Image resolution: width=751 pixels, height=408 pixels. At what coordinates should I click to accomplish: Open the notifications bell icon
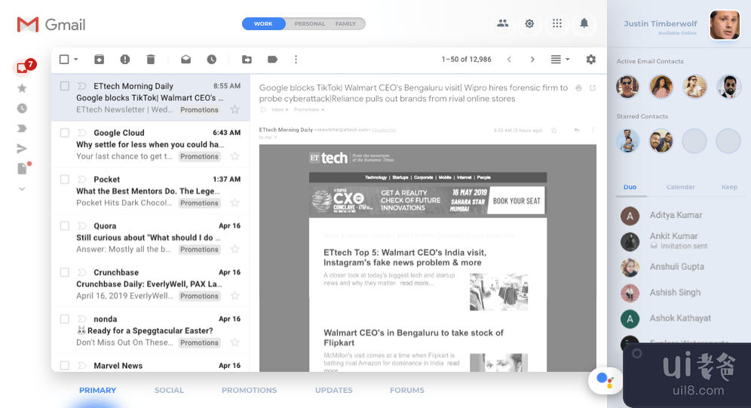click(584, 23)
